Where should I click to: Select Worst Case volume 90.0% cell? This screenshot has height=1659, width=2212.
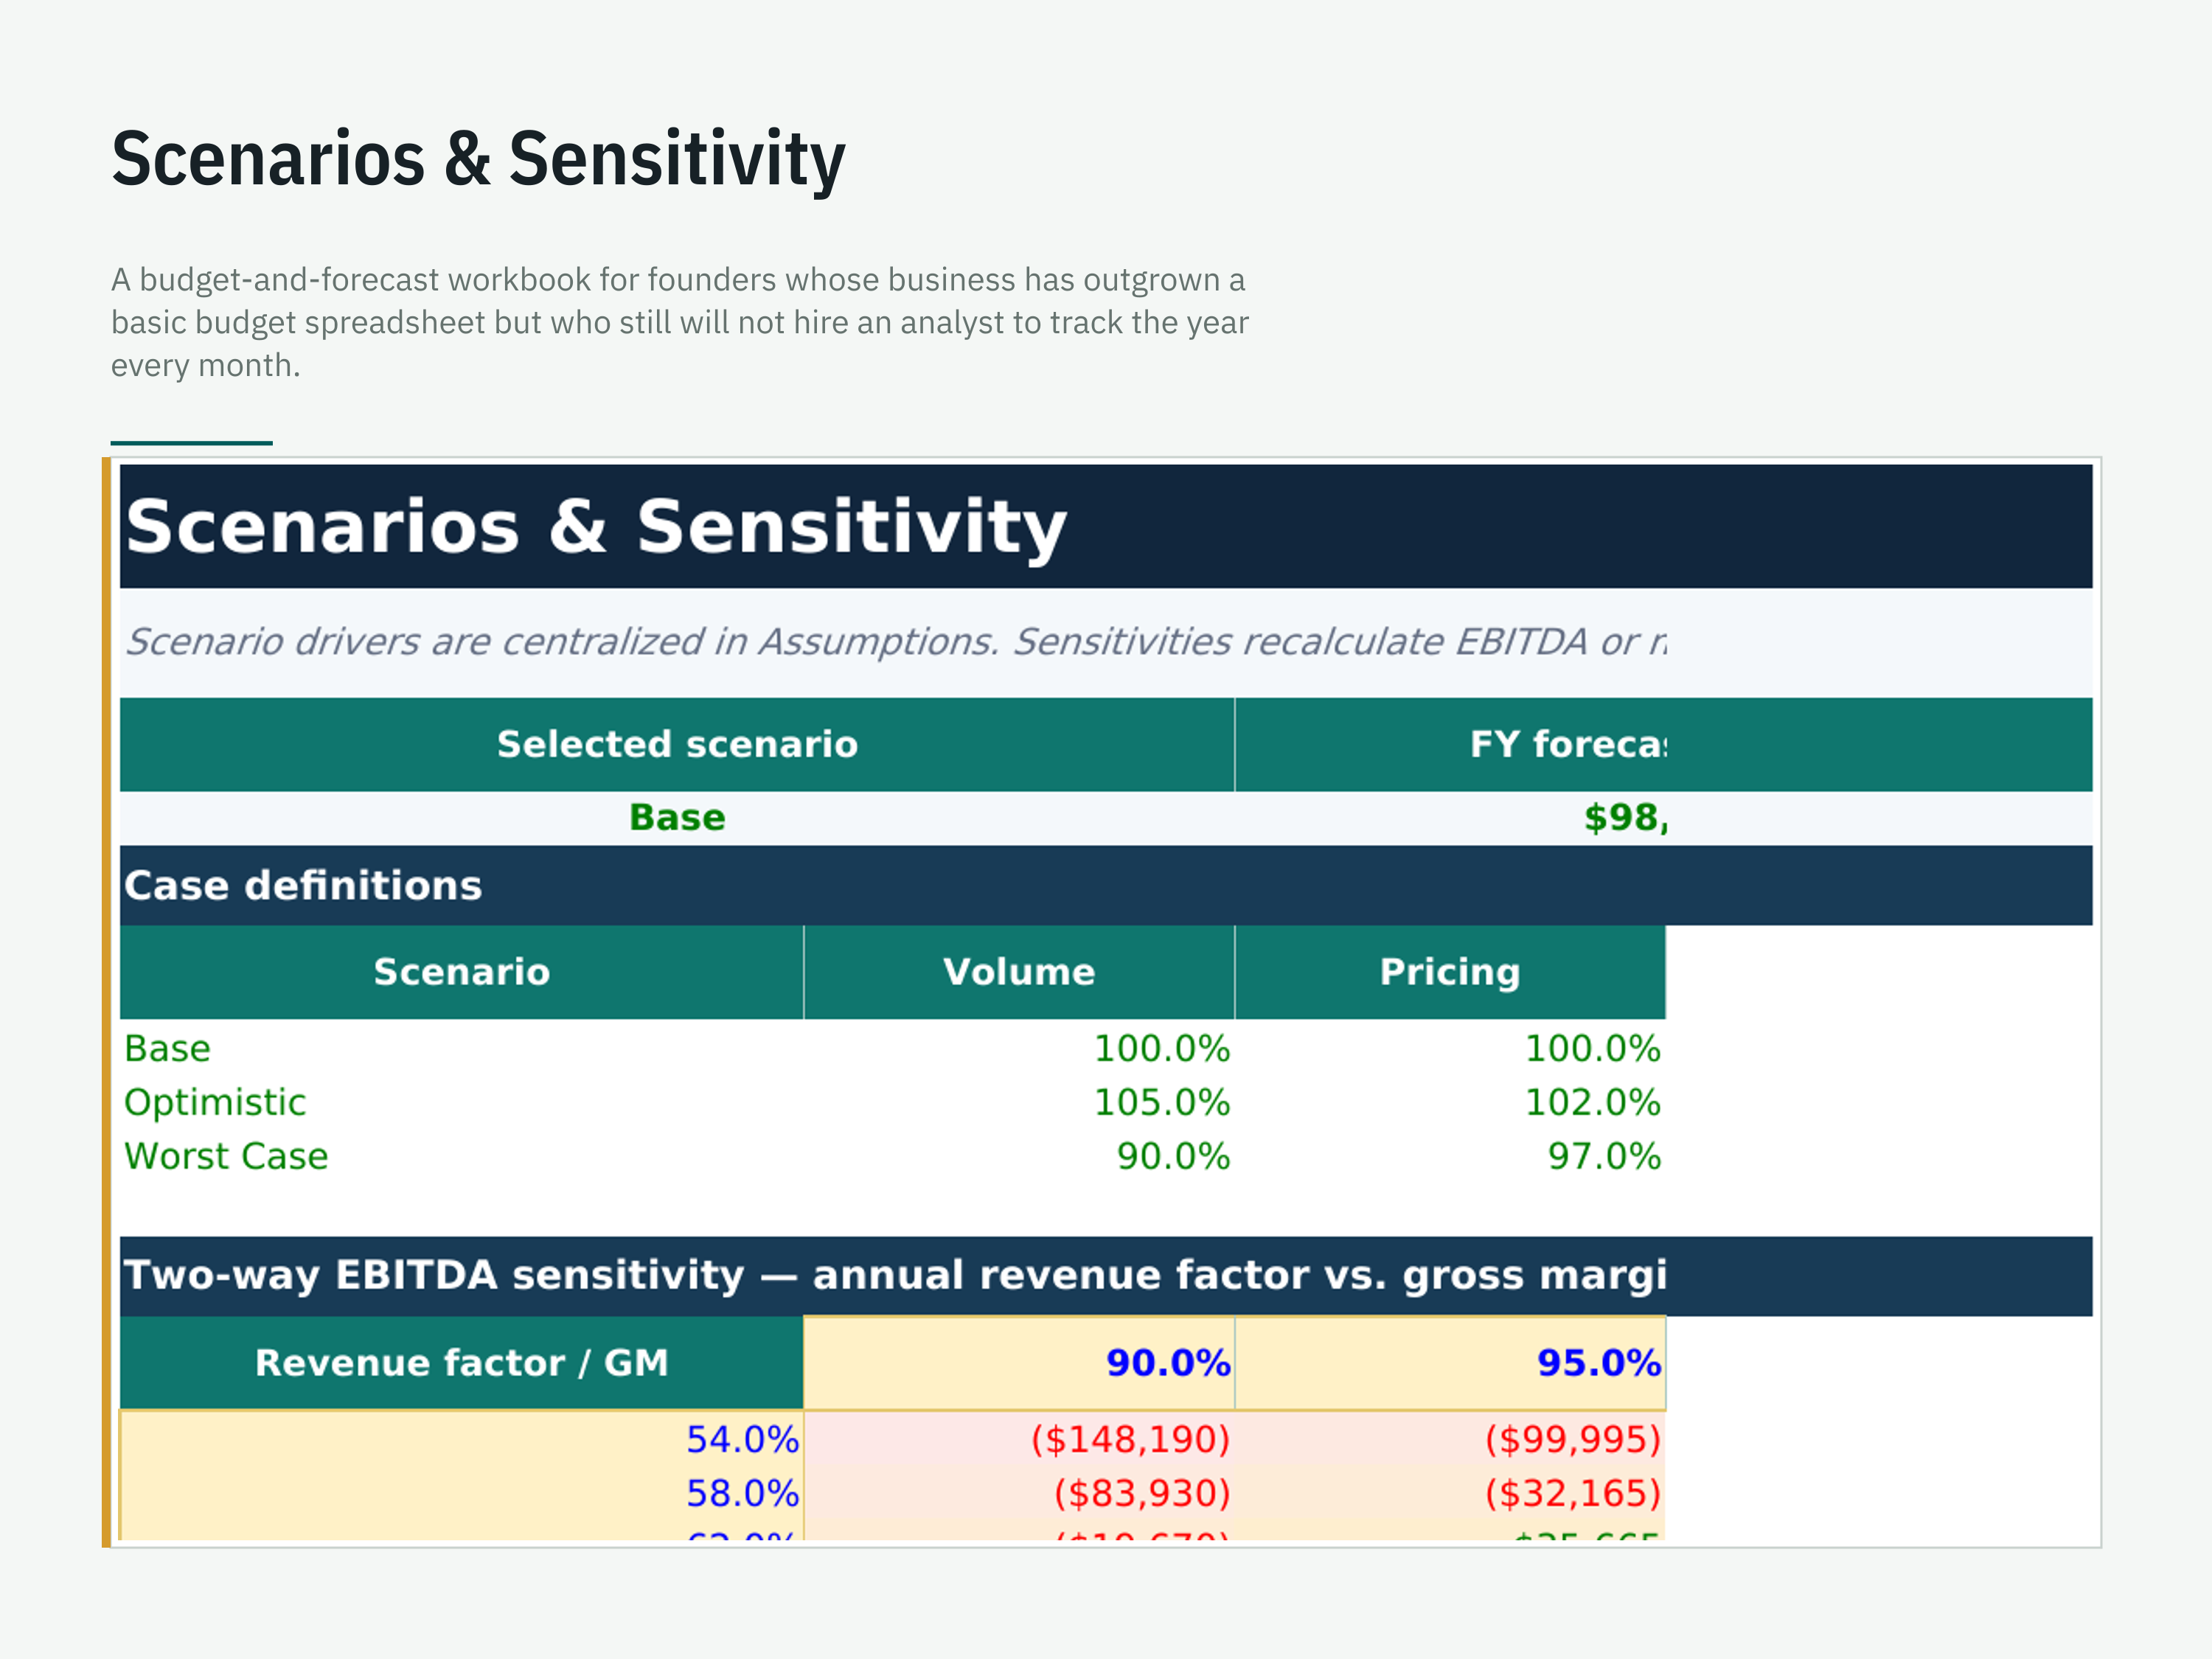pos(1019,1156)
